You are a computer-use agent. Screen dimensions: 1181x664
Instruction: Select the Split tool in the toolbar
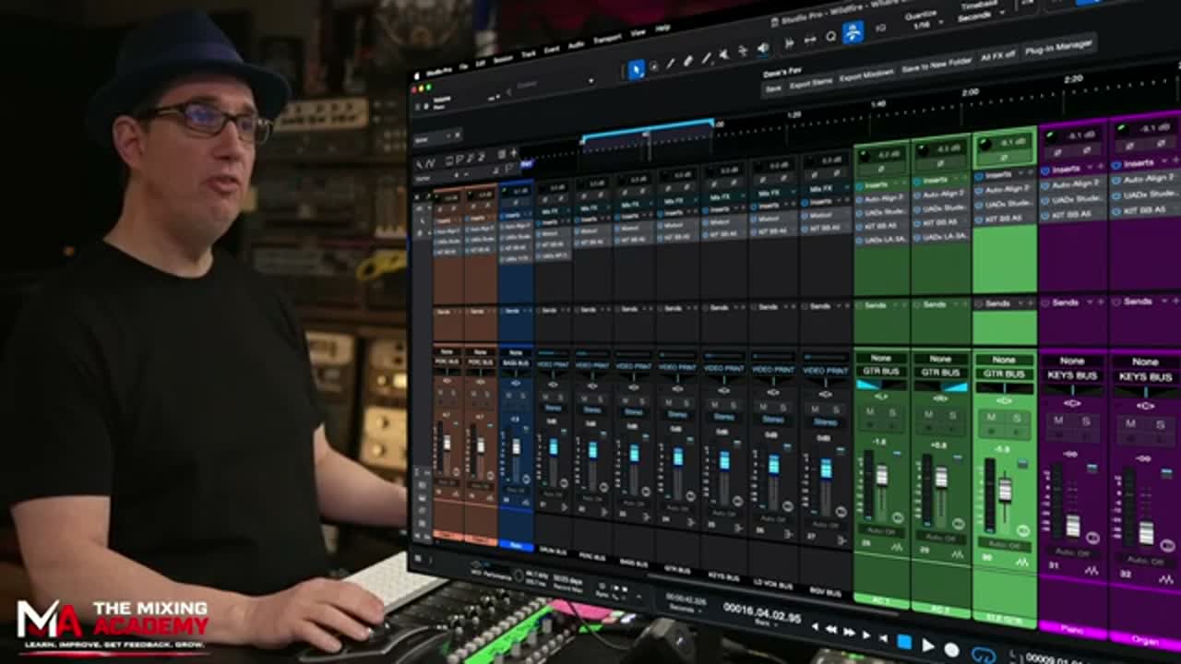pos(671,64)
